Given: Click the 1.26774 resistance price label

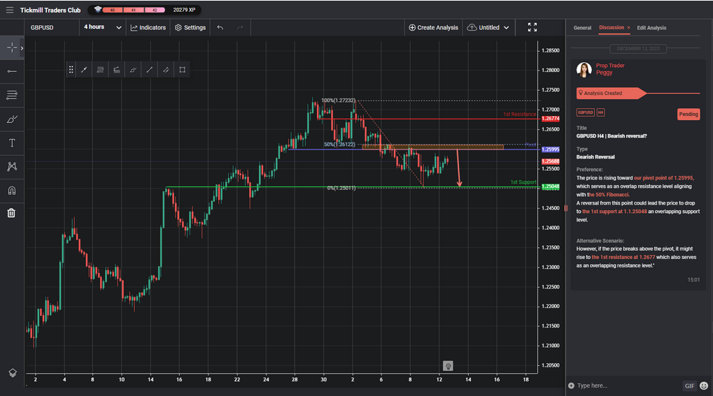Looking at the screenshot, I should click(x=551, y=119).
